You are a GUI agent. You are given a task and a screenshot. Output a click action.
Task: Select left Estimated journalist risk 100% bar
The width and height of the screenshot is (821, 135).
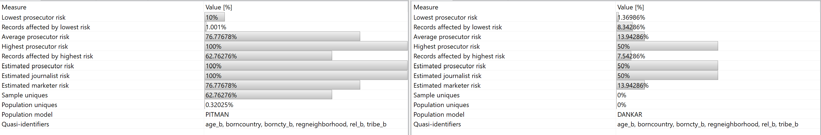pos(306,76)
